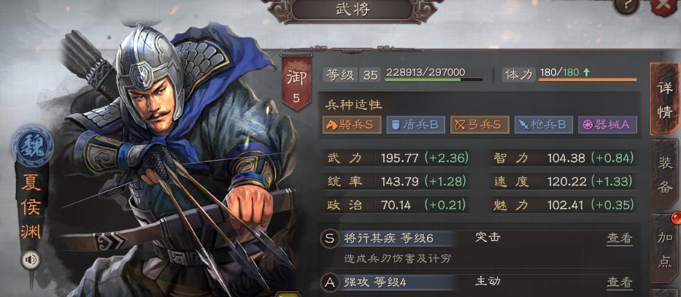The width and height of the screenshot is (681, 297).
Task: Select the 骑兵S cavalry aptitude badge
Action: 352,125
